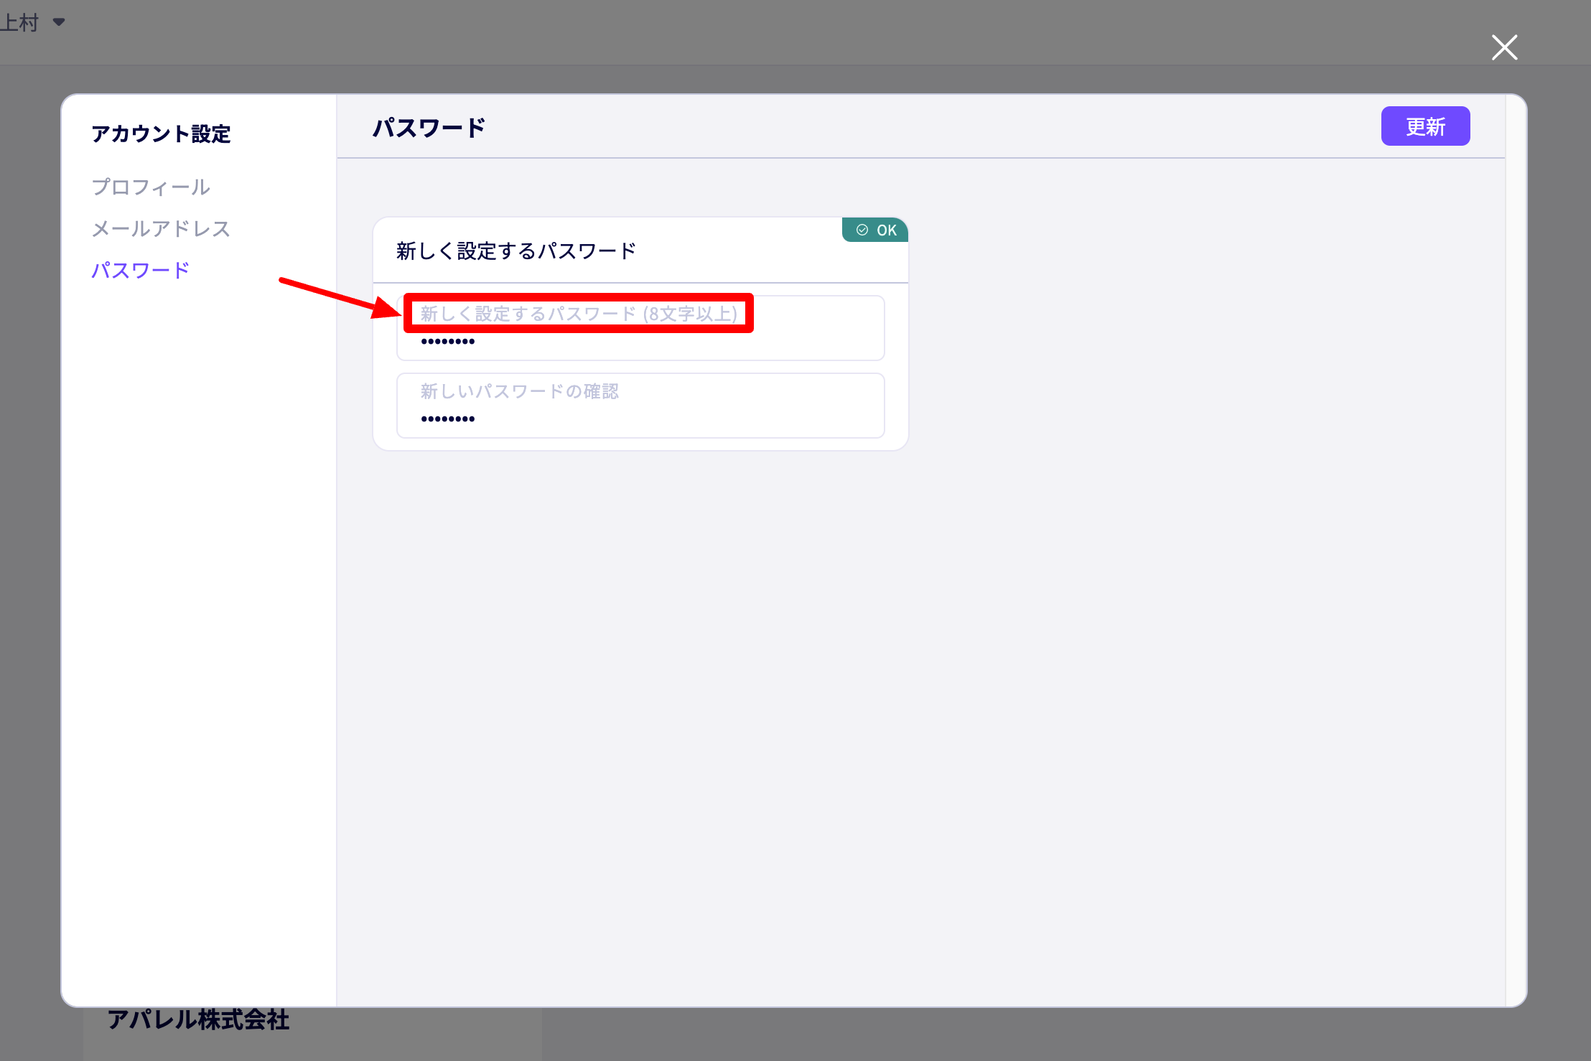Open the メールアドレス settings section
The image size is (1591, 1061).
click(x=161, y=229)
